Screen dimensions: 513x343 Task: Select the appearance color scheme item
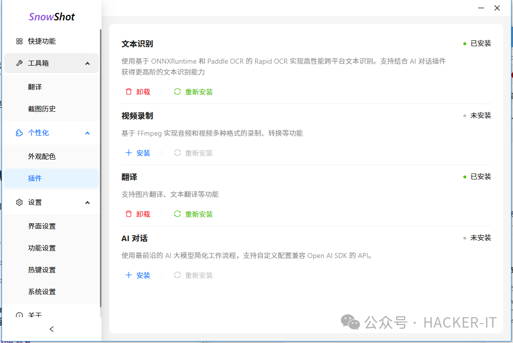42,157
